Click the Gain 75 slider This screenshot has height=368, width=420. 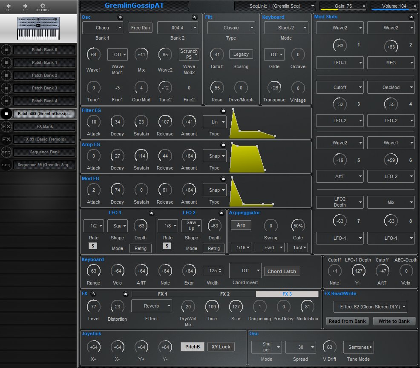(x=343, y=6)
